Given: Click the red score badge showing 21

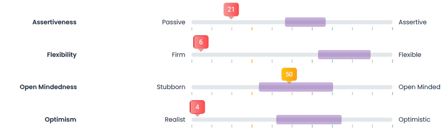Looking at the screenshot, I should tap(231, 9).
